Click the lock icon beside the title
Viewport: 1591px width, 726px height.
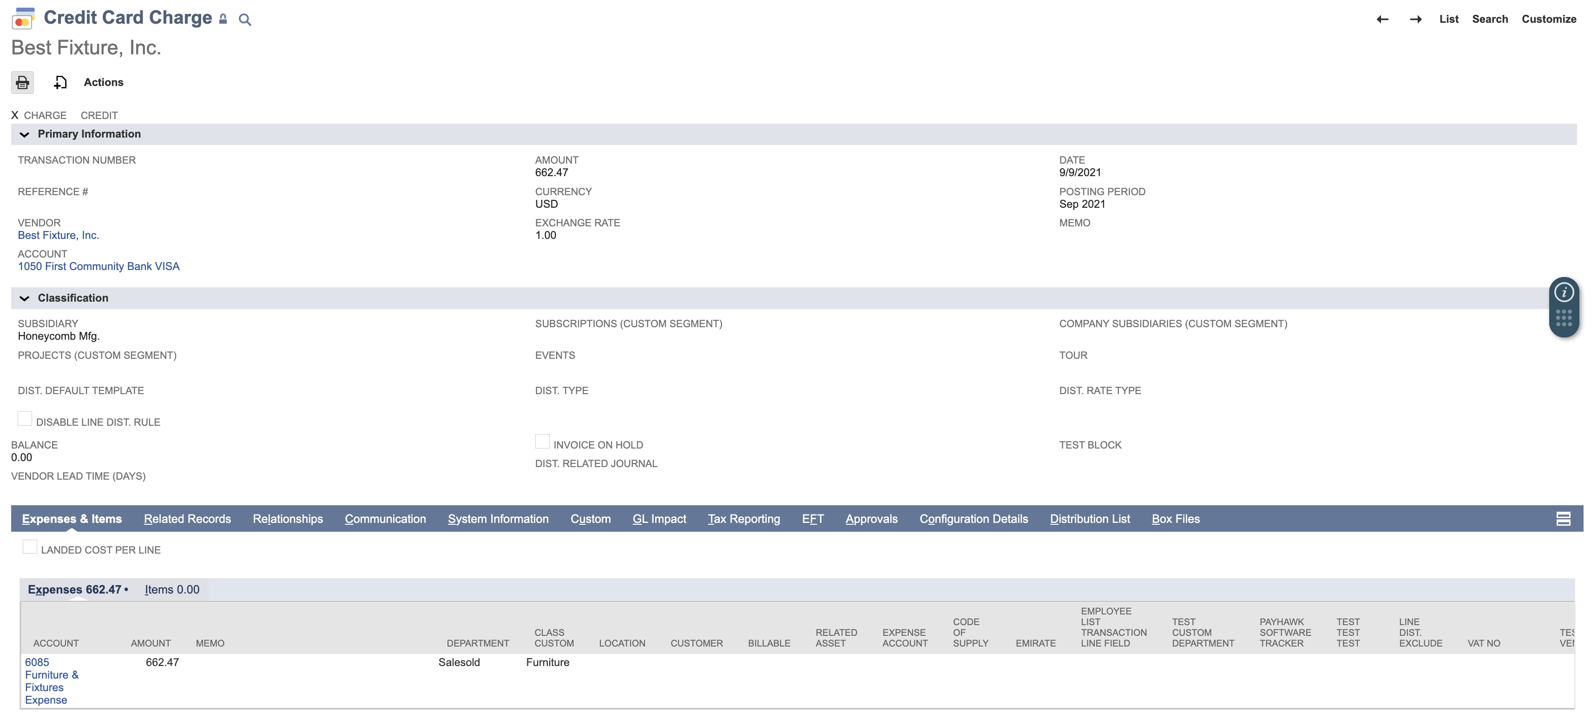tap(223, 19)
